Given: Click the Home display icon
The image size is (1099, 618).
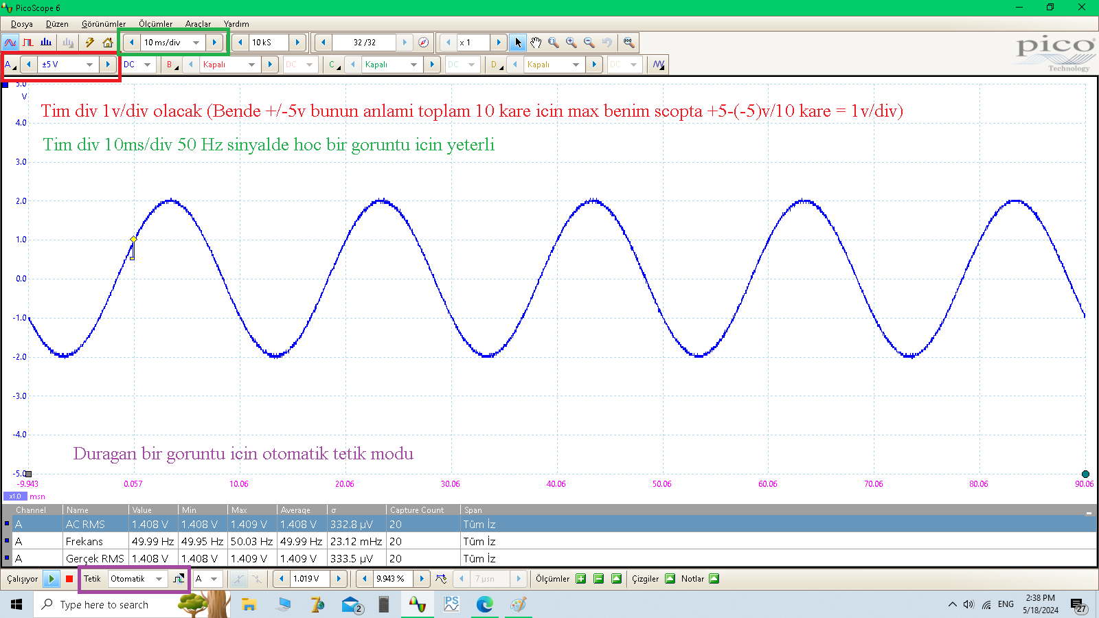Looking at the screenshot, I should point(108,43).
